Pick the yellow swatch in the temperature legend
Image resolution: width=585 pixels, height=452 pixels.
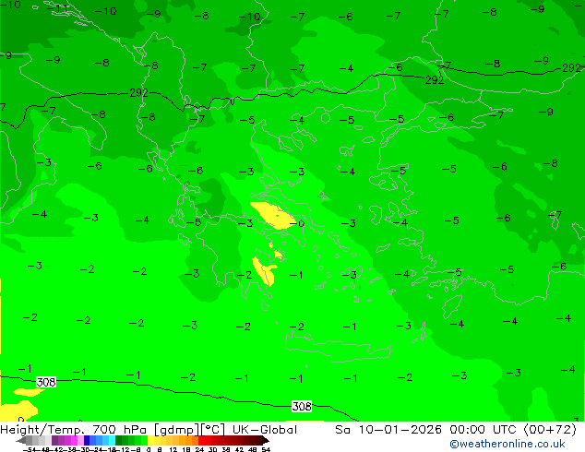(150, 440)
